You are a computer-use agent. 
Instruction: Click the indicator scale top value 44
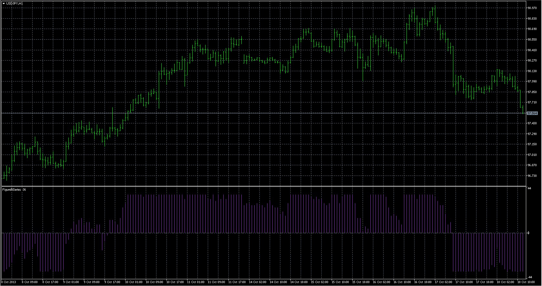click(529, 188)
